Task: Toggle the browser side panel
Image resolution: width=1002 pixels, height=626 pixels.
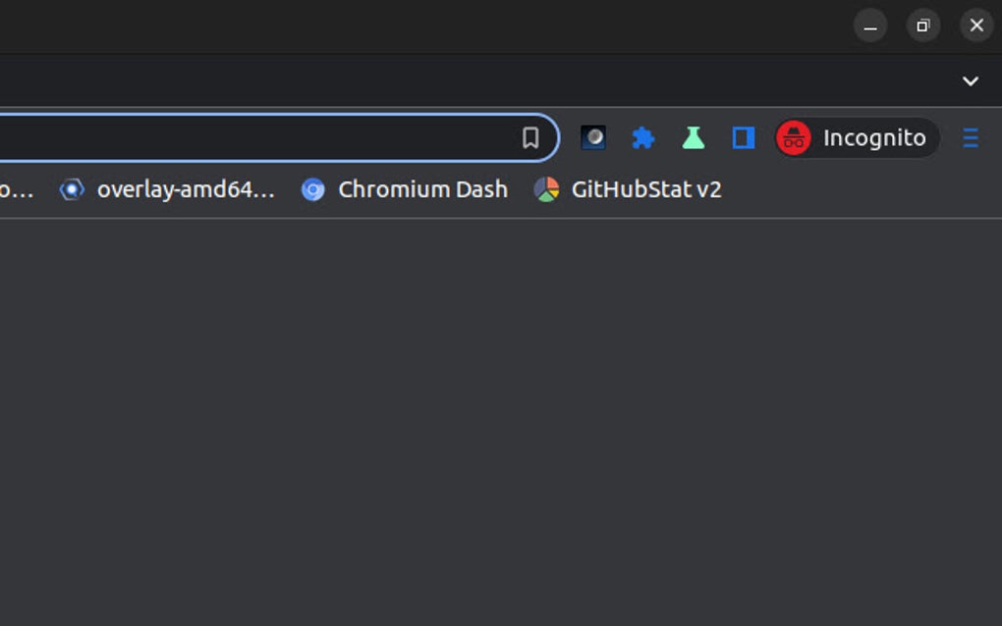Action: (x=744, y=138)
